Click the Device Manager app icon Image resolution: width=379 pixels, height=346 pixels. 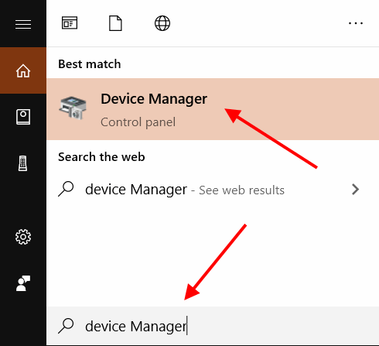coord(73,108)
